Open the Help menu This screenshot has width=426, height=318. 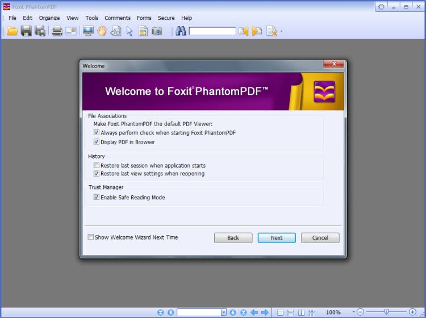(x=187, y=18)
